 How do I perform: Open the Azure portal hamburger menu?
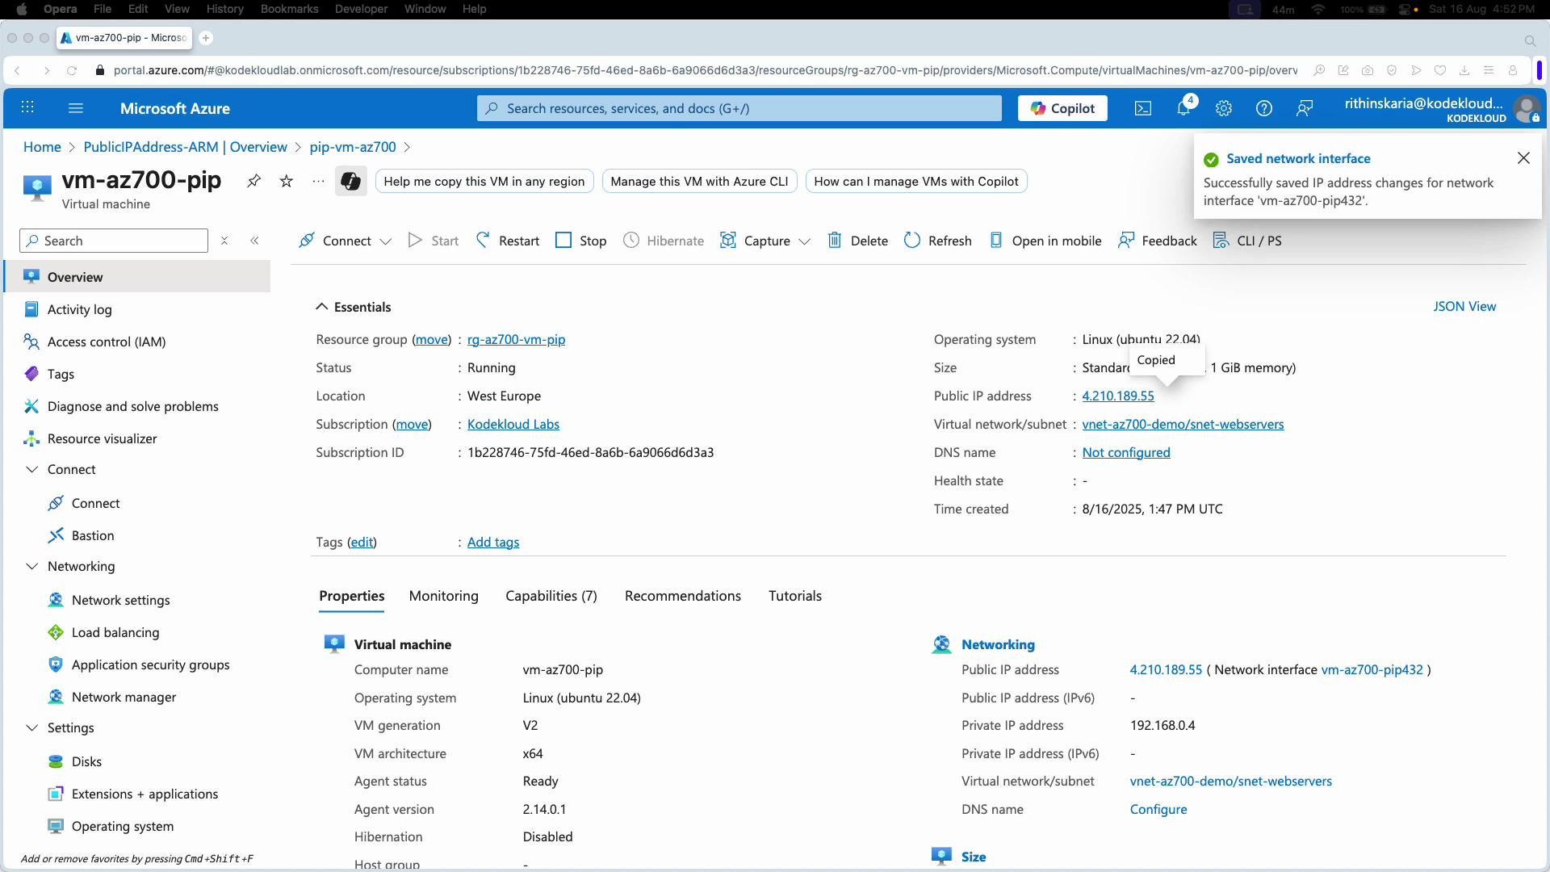(76, 108)
